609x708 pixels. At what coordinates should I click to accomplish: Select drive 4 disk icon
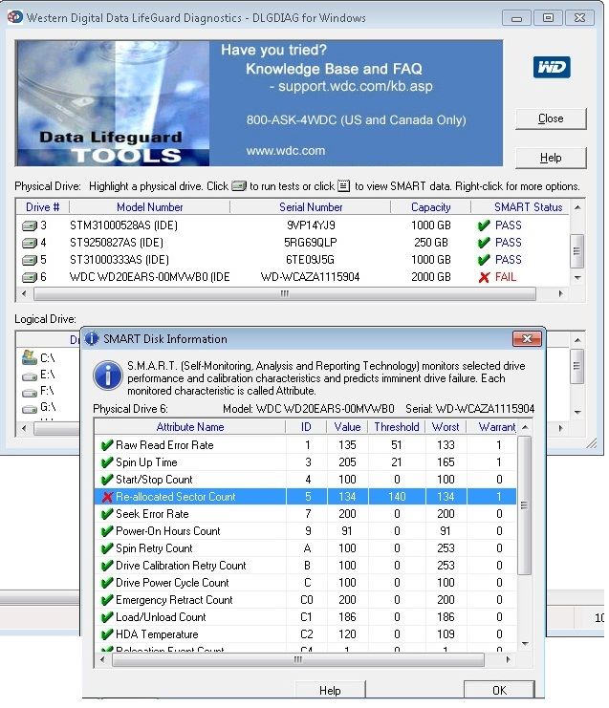pyautogui.click(x=30, y=243)
